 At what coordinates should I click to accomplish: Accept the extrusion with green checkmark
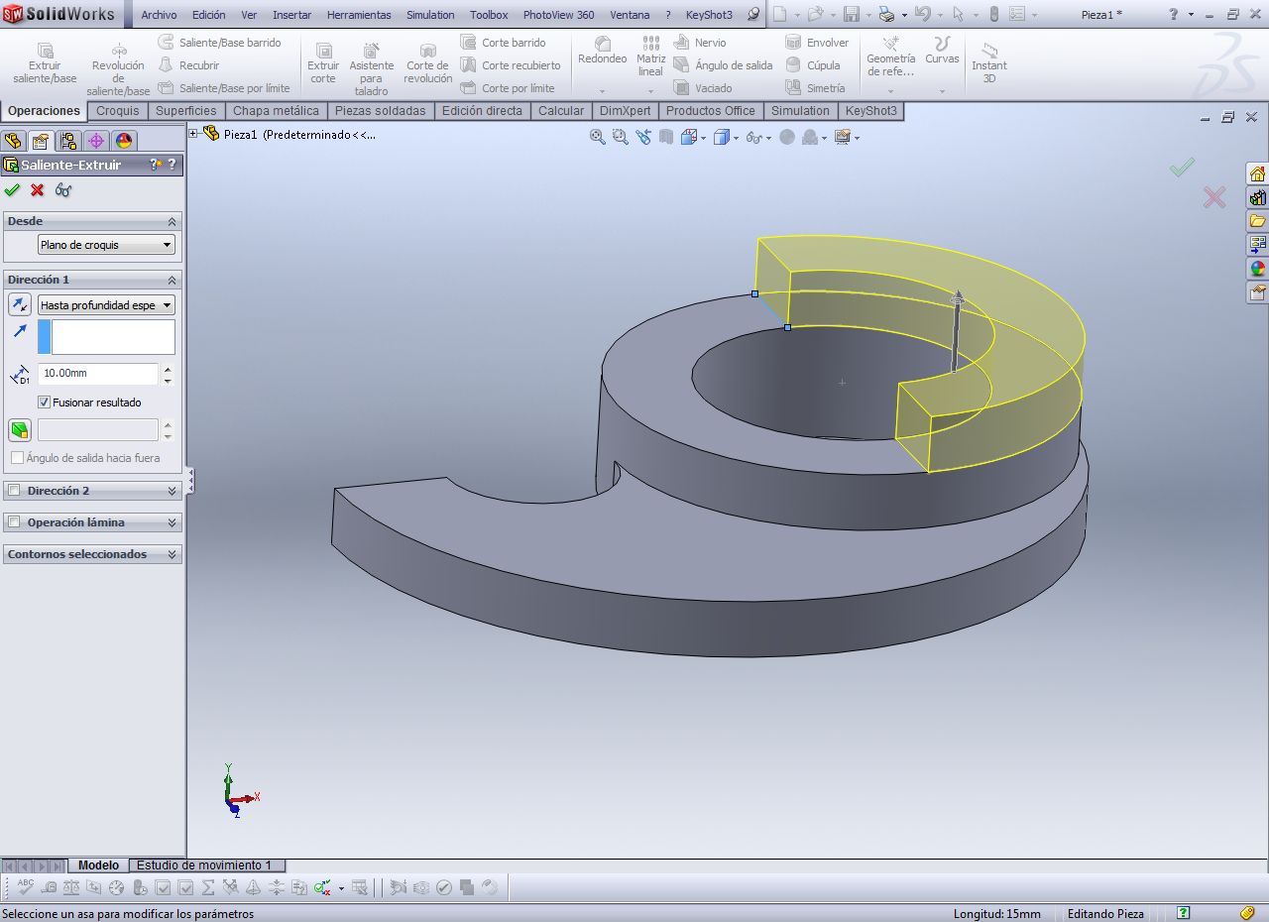point(12,190)
